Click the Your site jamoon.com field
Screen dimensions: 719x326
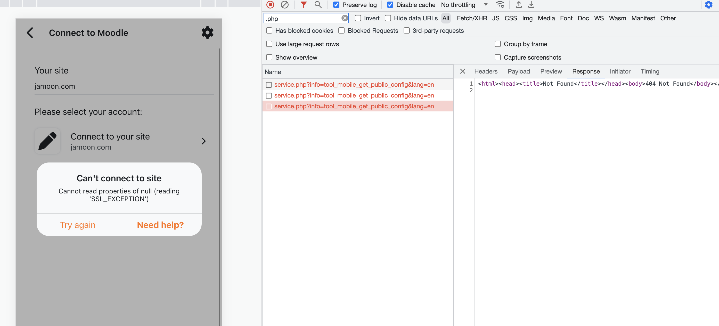point(124,86)
